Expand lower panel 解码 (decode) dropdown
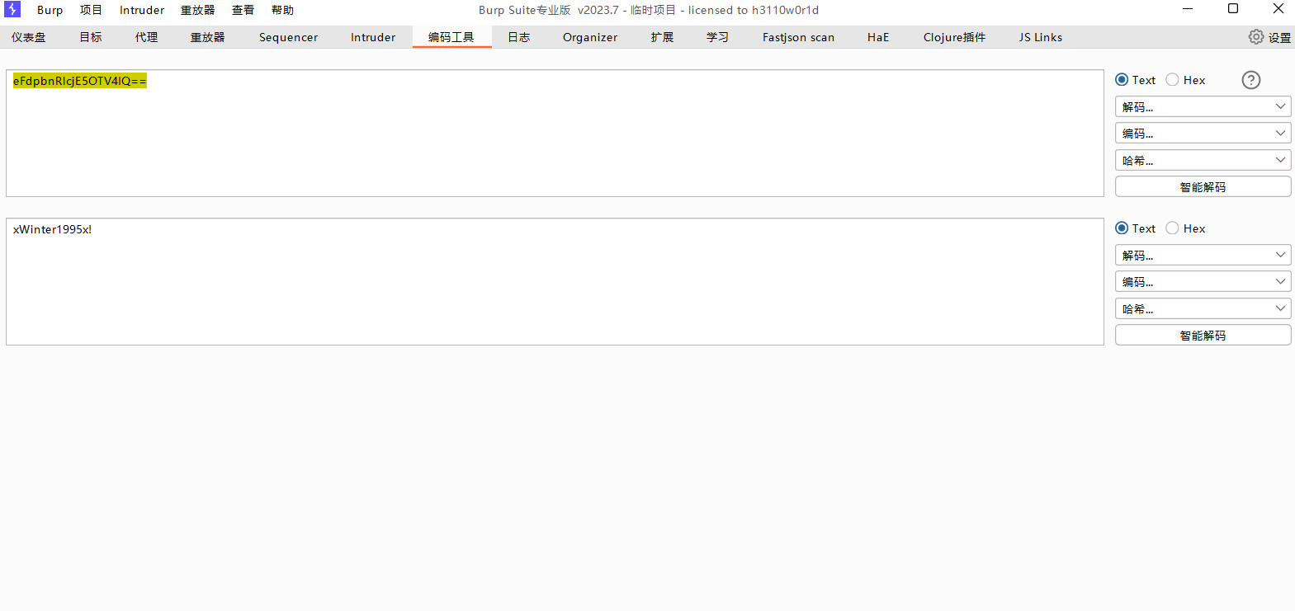 point(1203,255)
